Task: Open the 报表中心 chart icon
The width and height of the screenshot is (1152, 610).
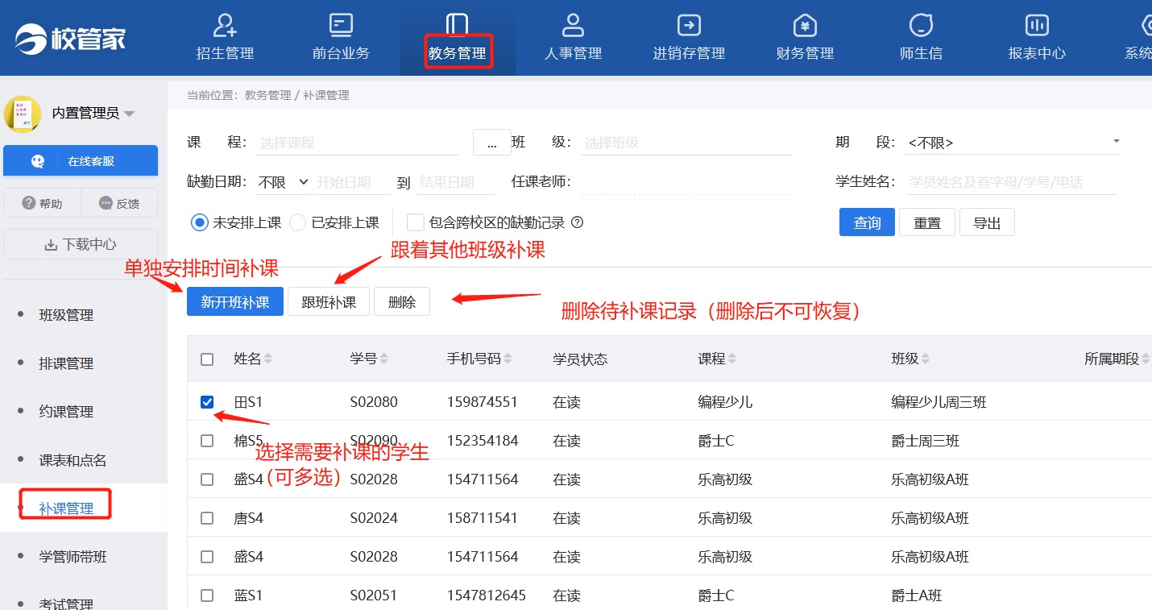Action: click(x=1037, y=25)
